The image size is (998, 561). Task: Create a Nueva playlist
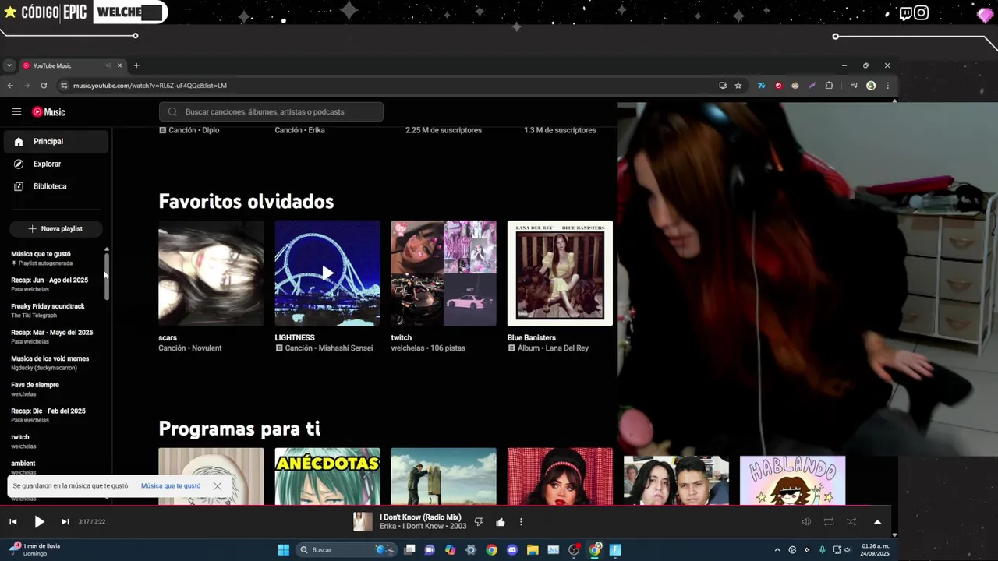coord(55,229)
